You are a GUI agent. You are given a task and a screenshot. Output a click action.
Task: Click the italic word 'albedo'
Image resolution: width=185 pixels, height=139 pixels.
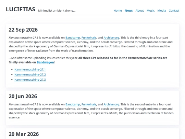pyautogui.click(x=113, y=113)
